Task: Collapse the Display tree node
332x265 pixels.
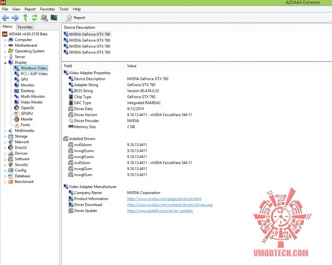Action: (x=5, y=62)
